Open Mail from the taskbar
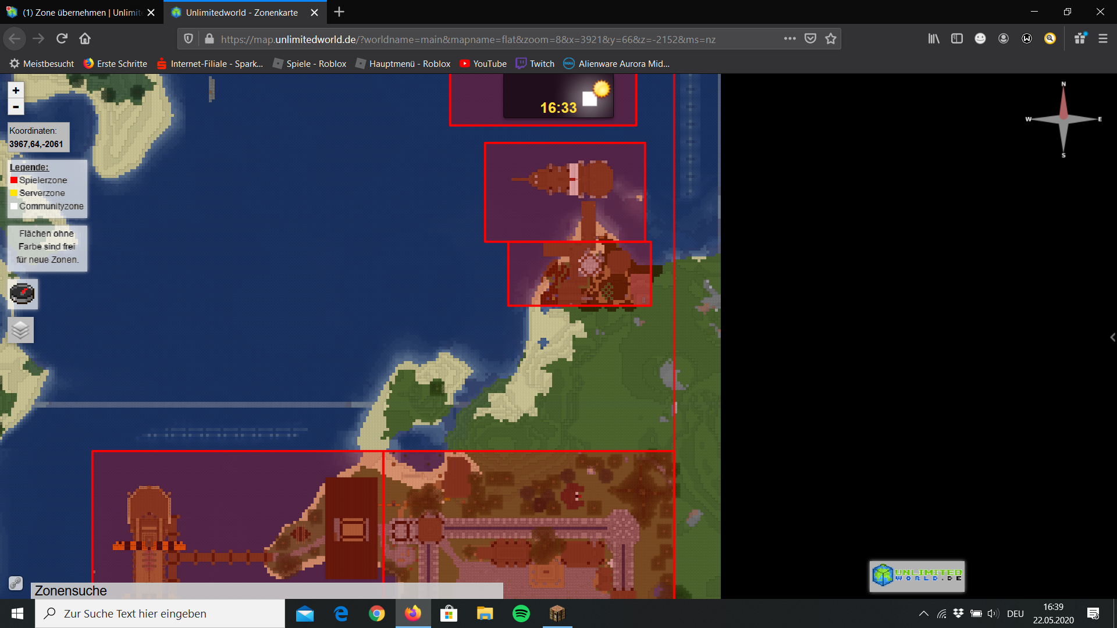 pyautogui.click(x=304, y=613)
